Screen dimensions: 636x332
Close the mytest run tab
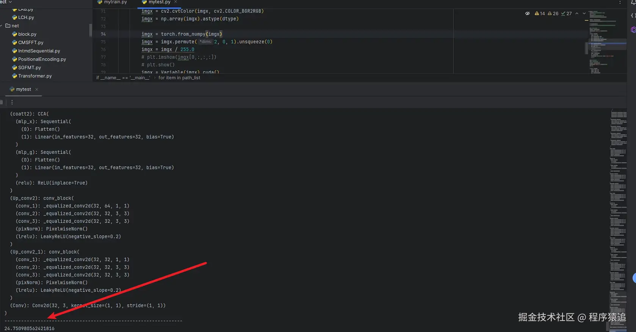tap(37, 89)
